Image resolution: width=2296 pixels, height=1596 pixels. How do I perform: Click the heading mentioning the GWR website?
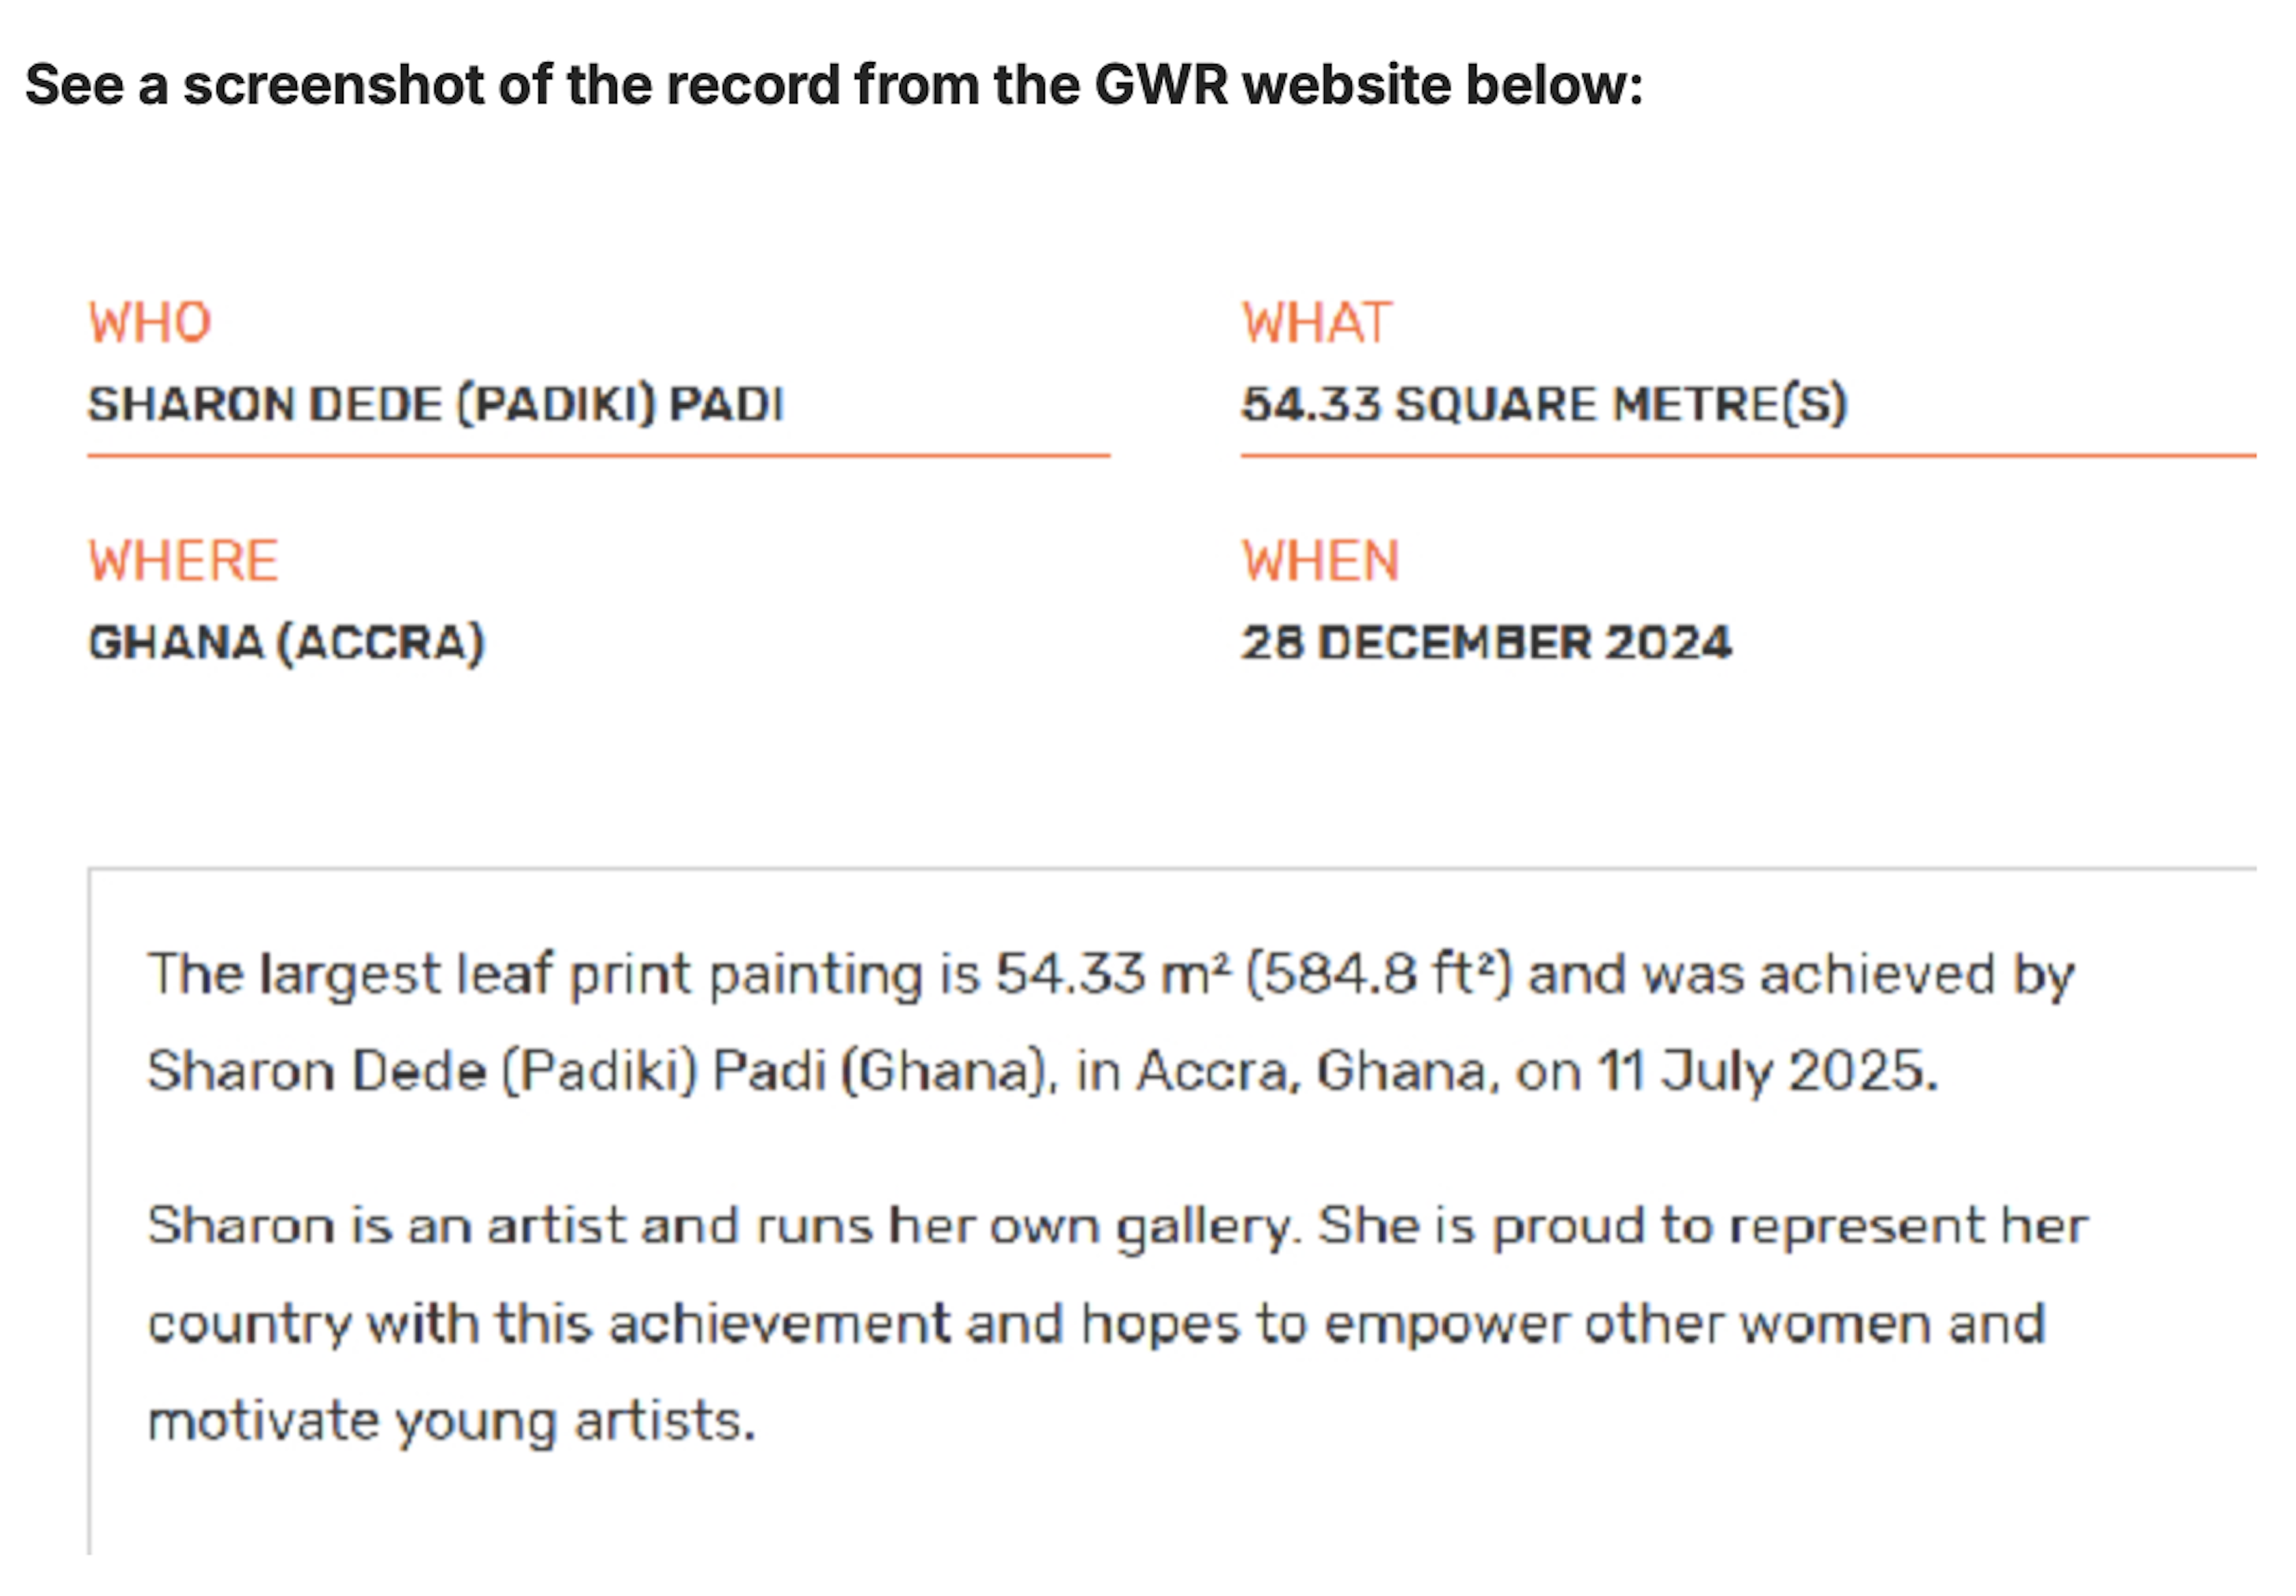[833, 85]
